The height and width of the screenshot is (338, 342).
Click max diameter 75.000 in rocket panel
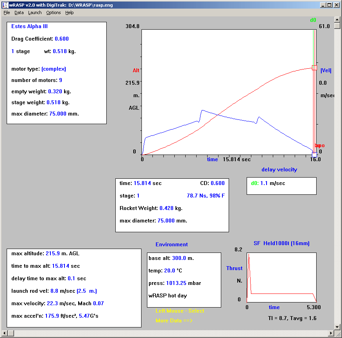58,114
